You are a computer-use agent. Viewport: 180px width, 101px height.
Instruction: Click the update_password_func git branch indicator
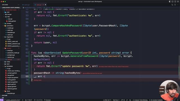click(x=12, y=100)
